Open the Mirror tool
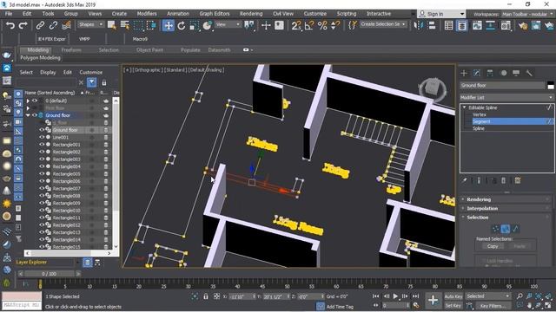The image size is (556, 312). pos(419,25)
